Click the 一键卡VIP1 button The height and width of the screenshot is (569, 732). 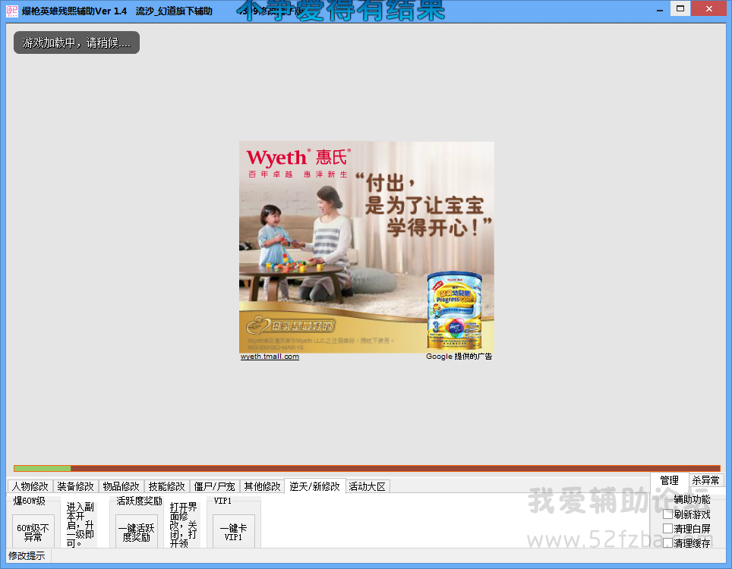point(233,532)
